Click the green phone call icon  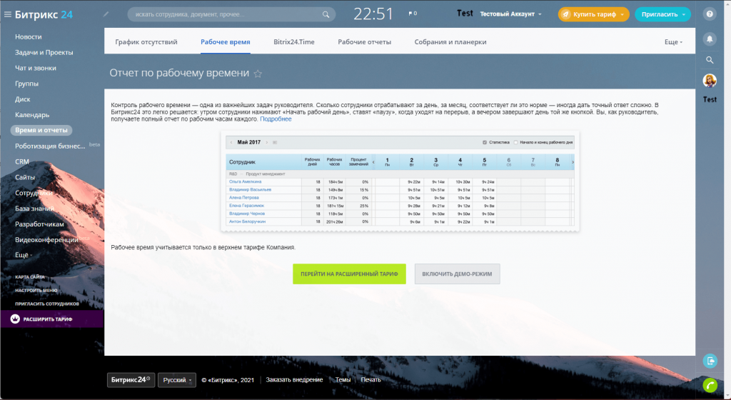tap(710, 385)
